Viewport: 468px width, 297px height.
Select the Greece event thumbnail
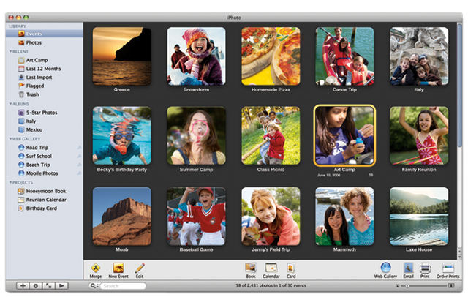click(x=122, y=56)
